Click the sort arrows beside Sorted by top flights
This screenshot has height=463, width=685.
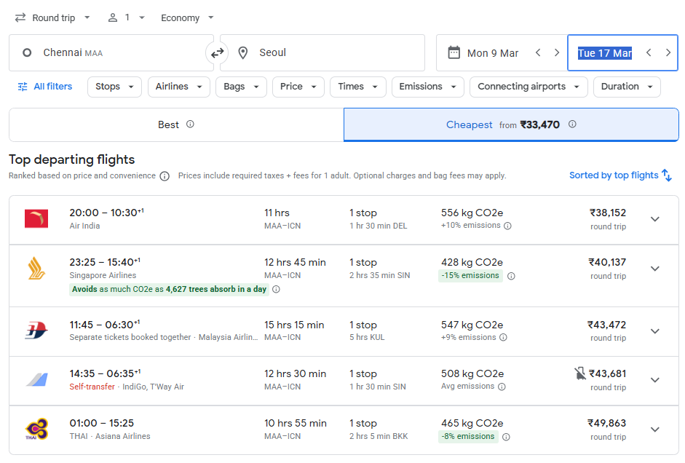pyautogui.click(x=668, y=175)
